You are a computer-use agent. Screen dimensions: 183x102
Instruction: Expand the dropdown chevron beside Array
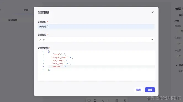coord(152,39)
